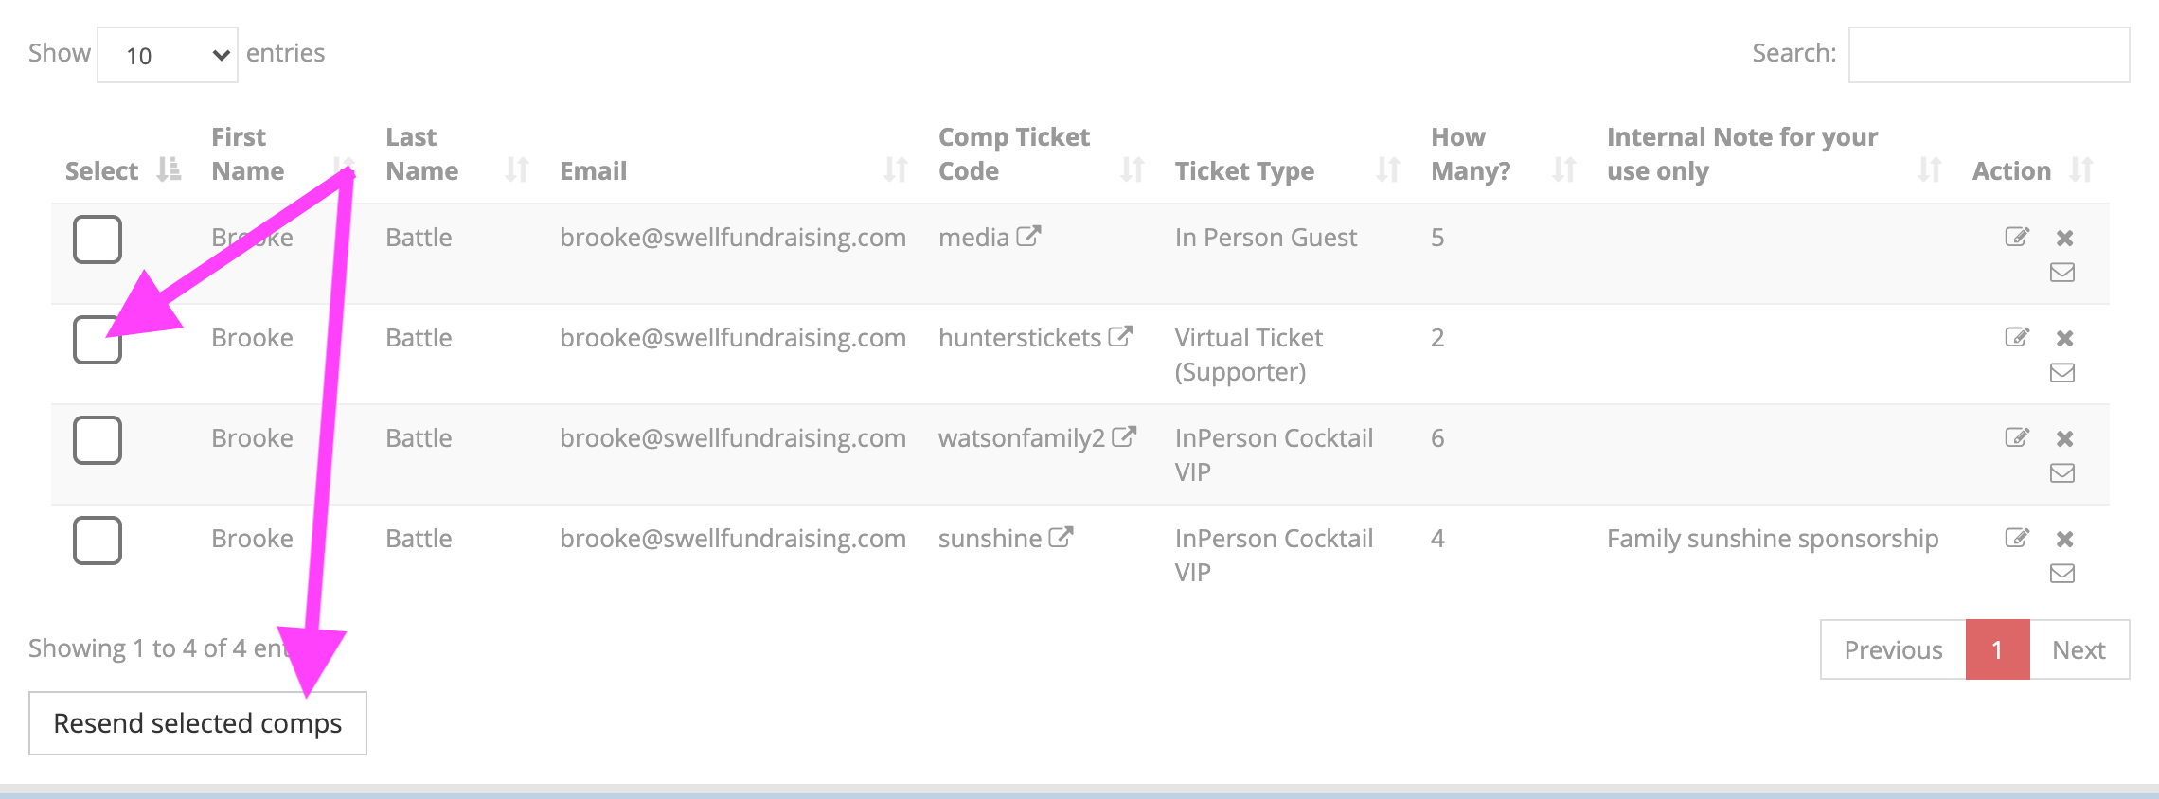Delete the media comp ticket row

(2064, 238)
